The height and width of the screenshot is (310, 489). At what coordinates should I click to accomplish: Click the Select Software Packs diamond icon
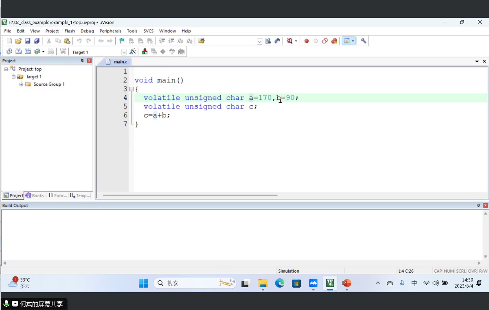163,52
